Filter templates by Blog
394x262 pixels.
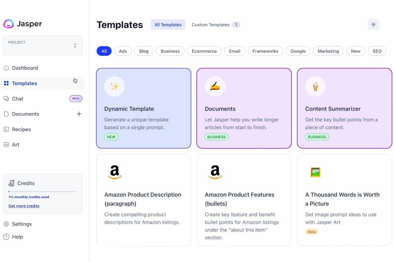(x=144, y=51)
